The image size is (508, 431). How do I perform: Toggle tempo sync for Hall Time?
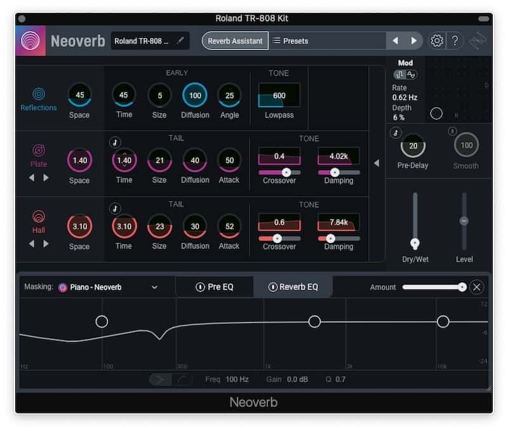pyautogui.click(x=115, y=208)
